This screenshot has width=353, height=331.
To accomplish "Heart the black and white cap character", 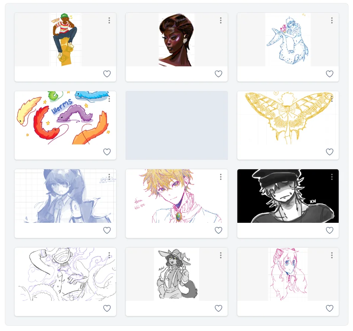I will tap(330, 230).
